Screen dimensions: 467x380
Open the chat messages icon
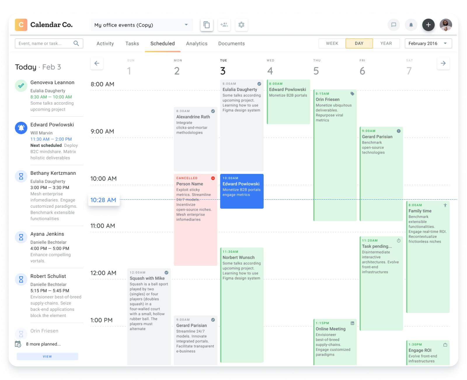[394, 25]
